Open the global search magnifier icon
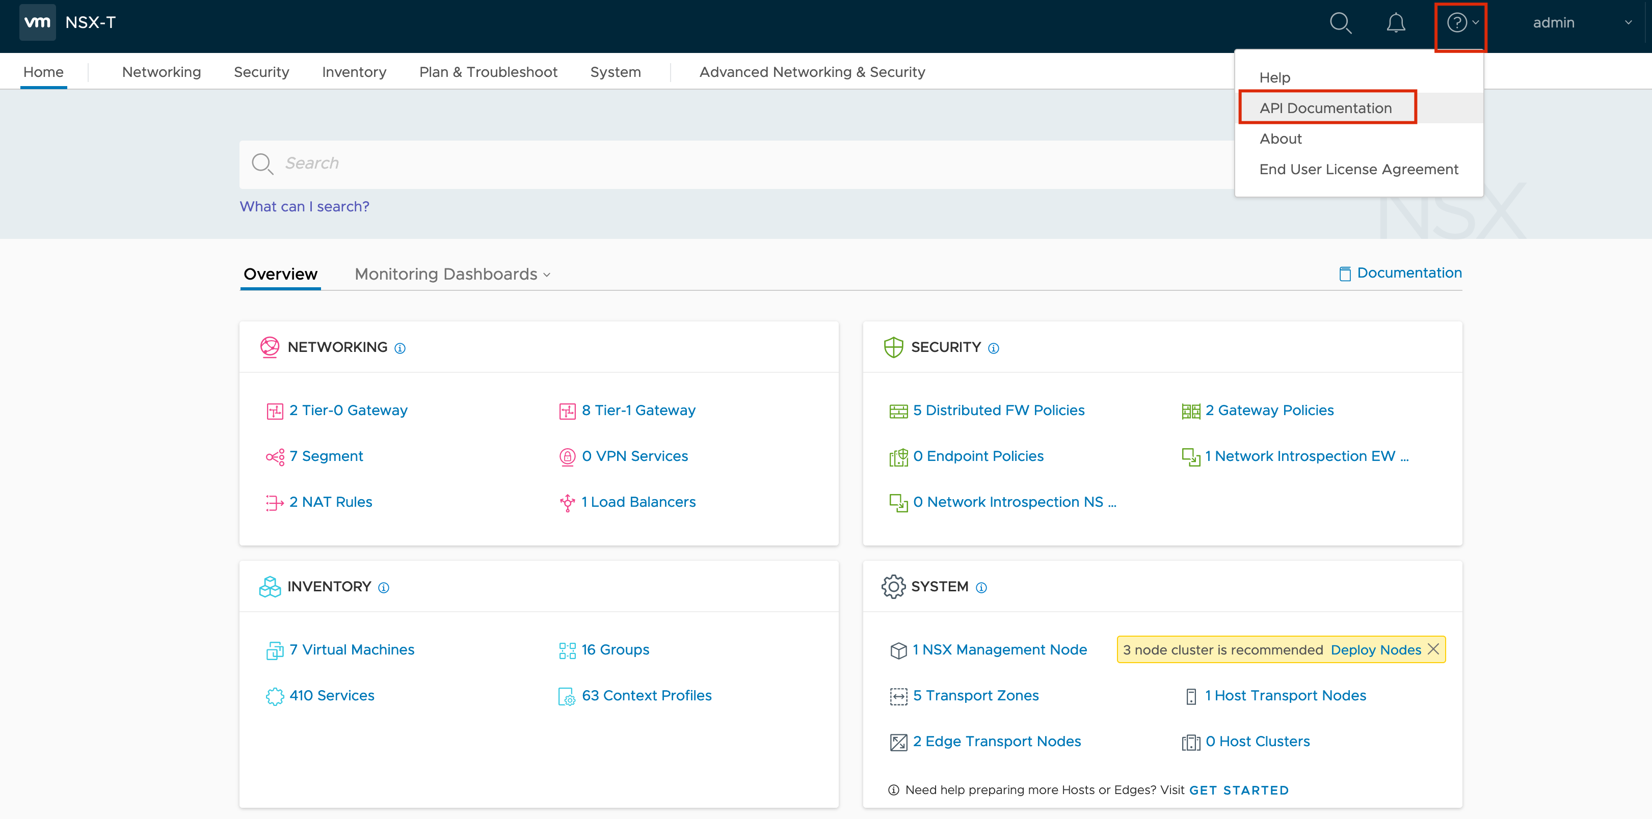This screenshot has height=819, width=1652. (1340, 22)
